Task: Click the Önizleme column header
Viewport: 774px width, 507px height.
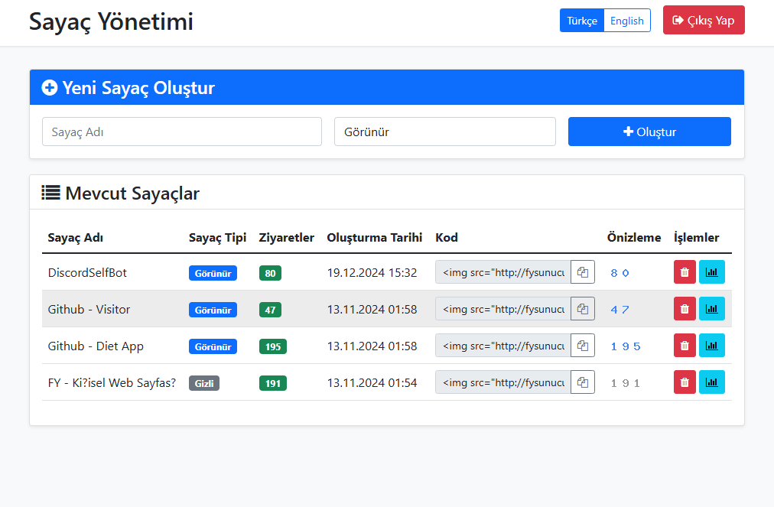Action: click(634, 238)
